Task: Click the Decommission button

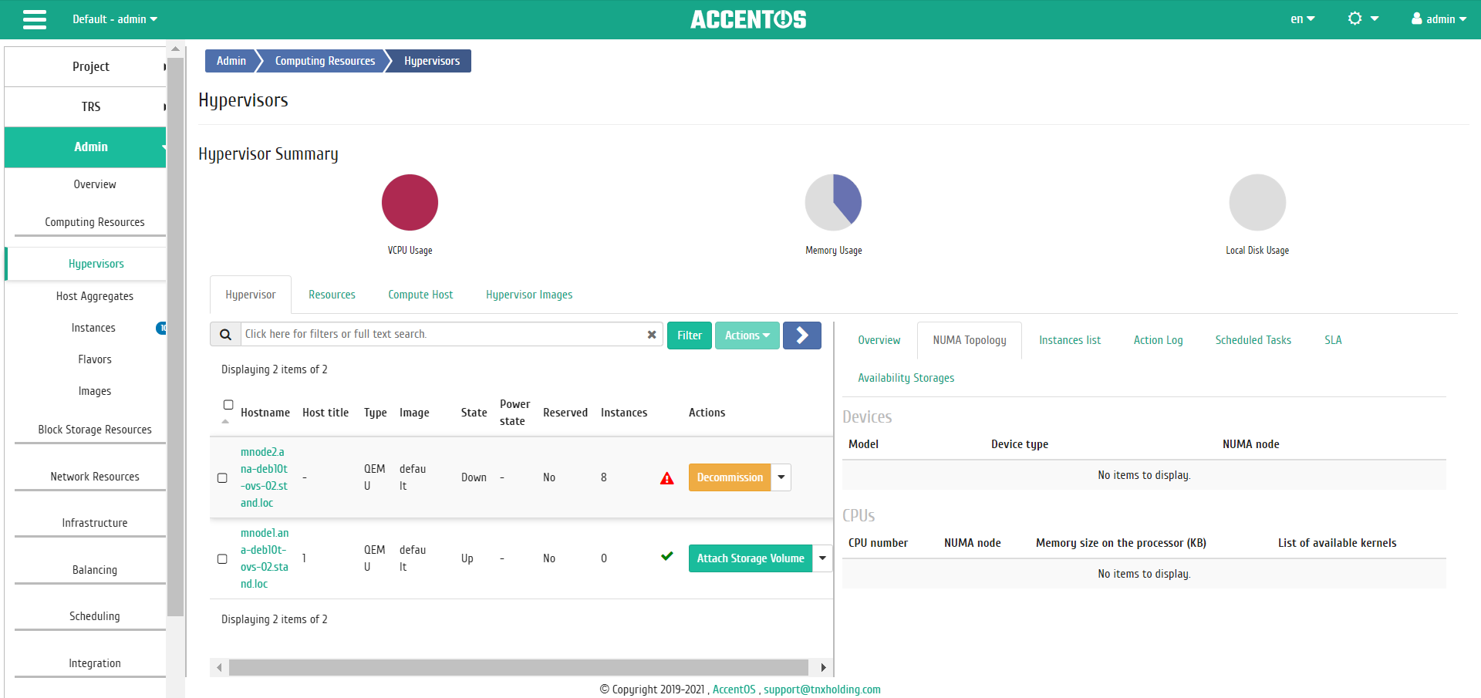Action: 730,477
